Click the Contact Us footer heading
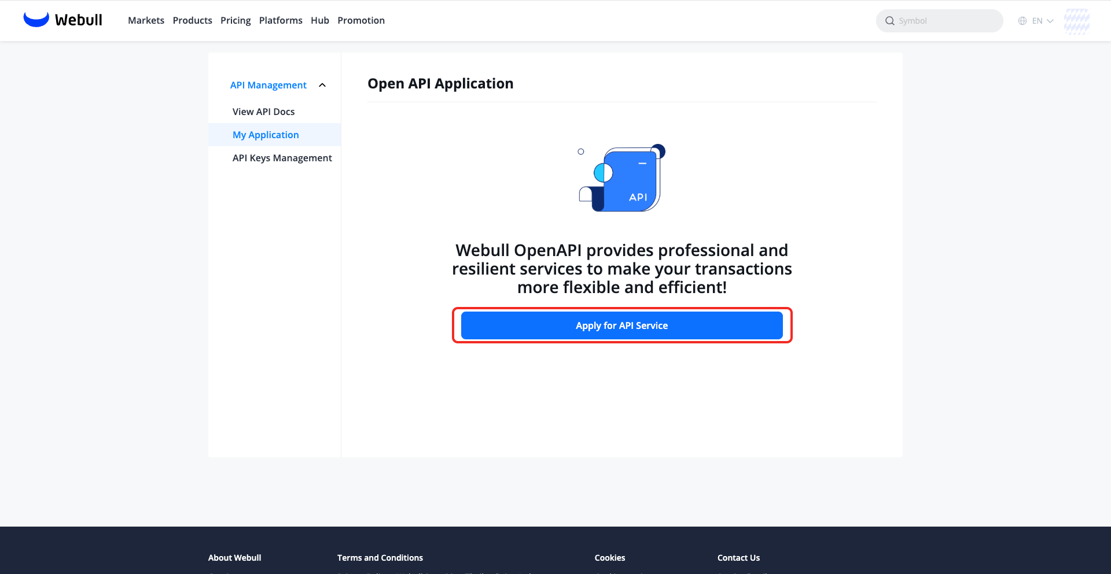Viewport: 1111px width, 574px height. coord(739,558)
